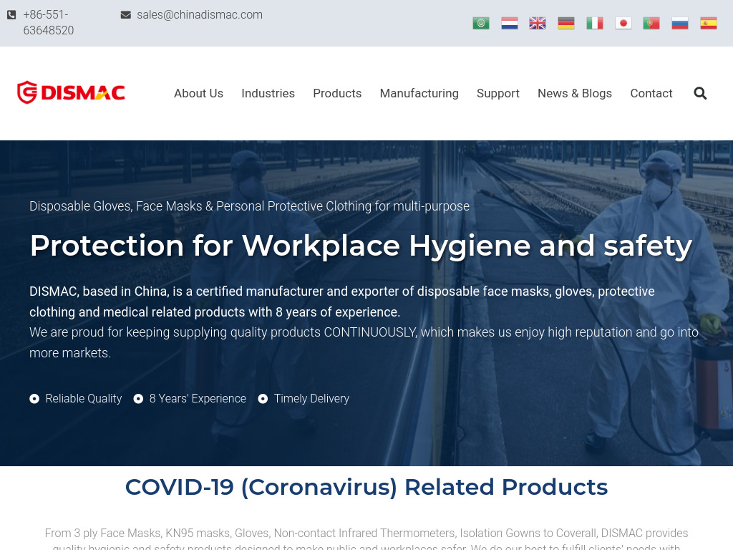The height and width of the screenshot is (550, 733).
Task: Go to the Contact page
Action: [x=651, y=94]
